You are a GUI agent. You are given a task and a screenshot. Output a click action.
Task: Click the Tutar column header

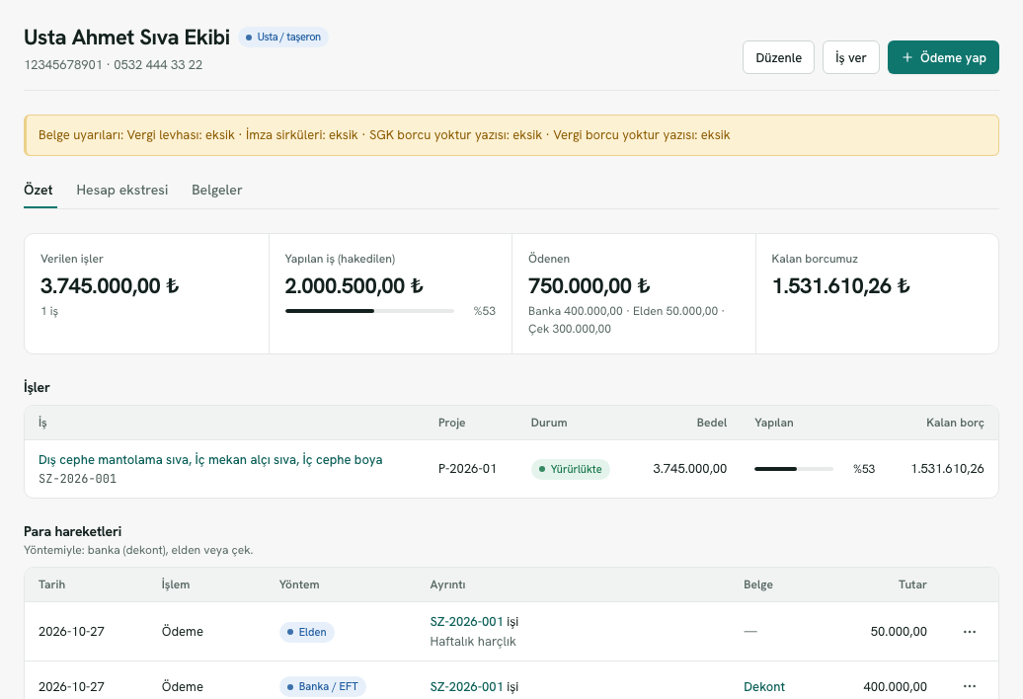(912, 584)
